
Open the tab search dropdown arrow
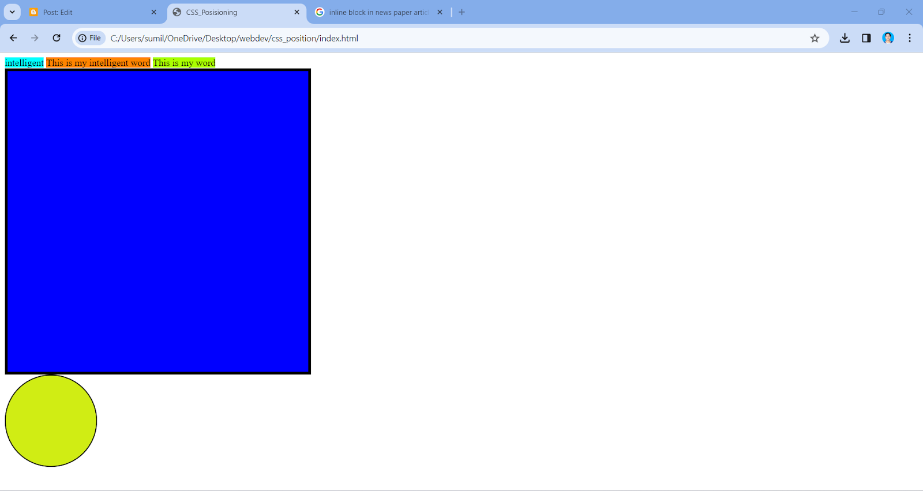click(12, 12)
